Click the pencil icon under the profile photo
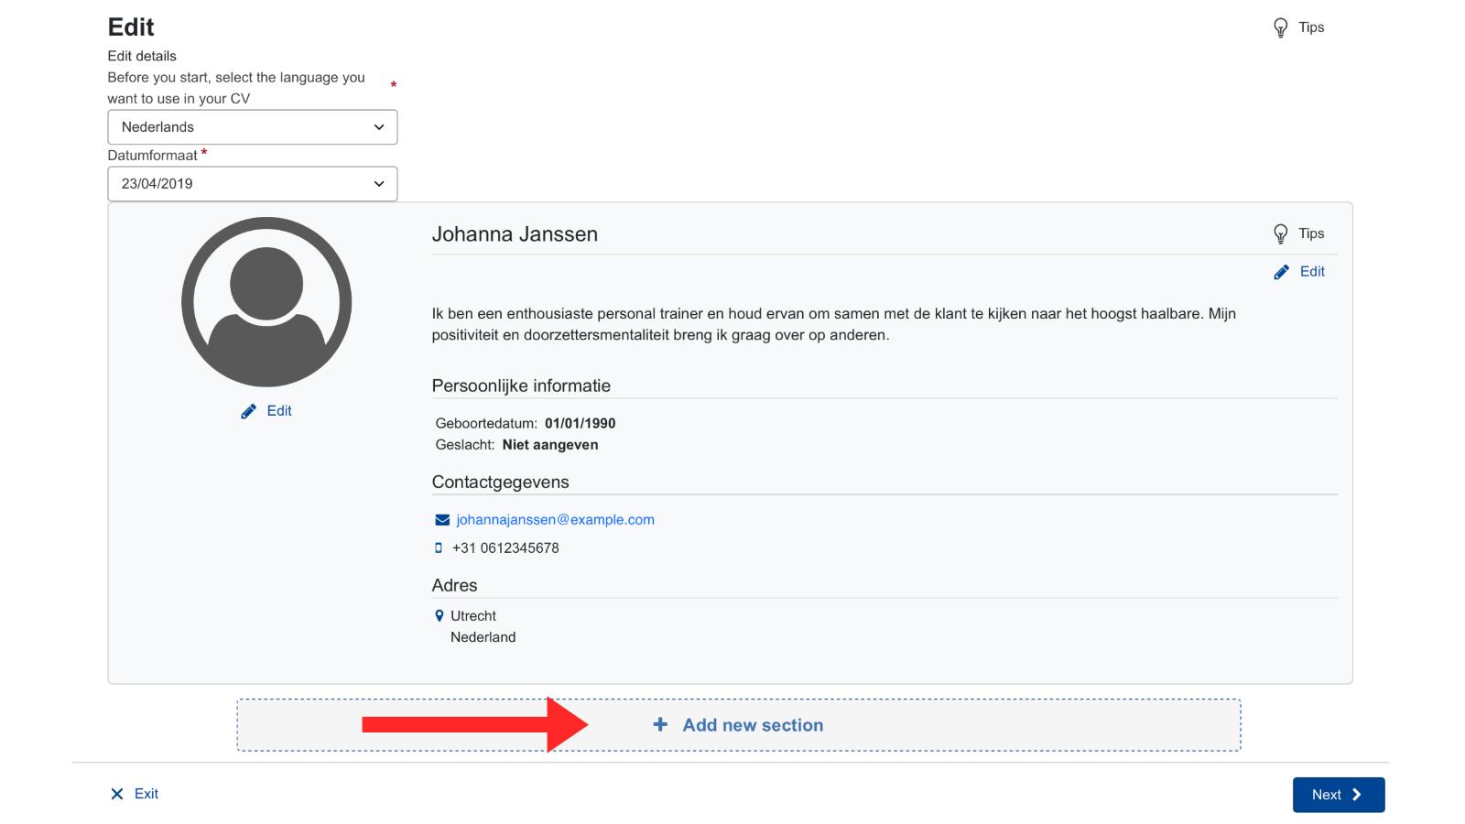The height and width of the screenshot is (824, 1465). (x=248, y=412)
